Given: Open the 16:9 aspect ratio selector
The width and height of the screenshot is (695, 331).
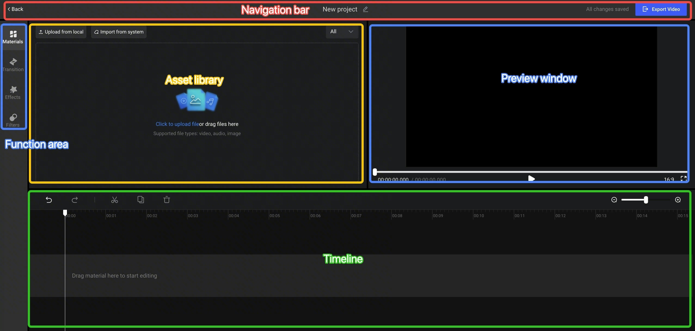Looking at the screenshot, I should [669, 179].
